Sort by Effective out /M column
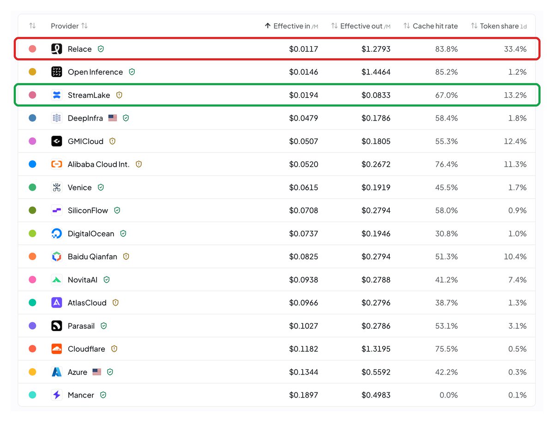The height and width of the screenshot is (422, 554). (x=361, y=26)
